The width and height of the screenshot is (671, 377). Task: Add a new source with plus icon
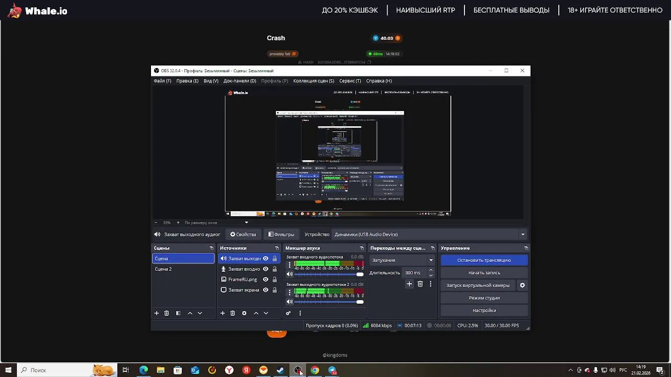coord(222,313)
